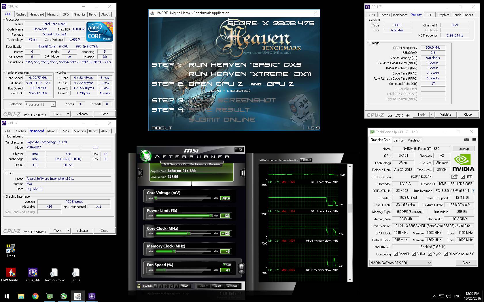Click Core Clock slider handle

(189, 233)
